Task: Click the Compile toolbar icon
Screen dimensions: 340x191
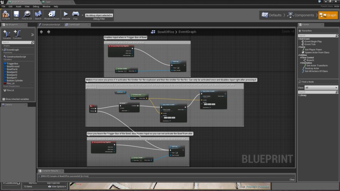Action: pyautogui.click(x=6, y=15)
